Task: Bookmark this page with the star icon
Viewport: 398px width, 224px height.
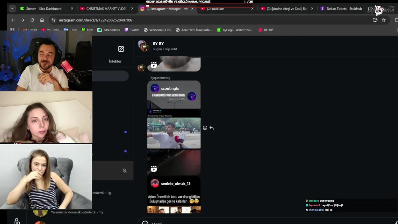Action: pos(384,20)
